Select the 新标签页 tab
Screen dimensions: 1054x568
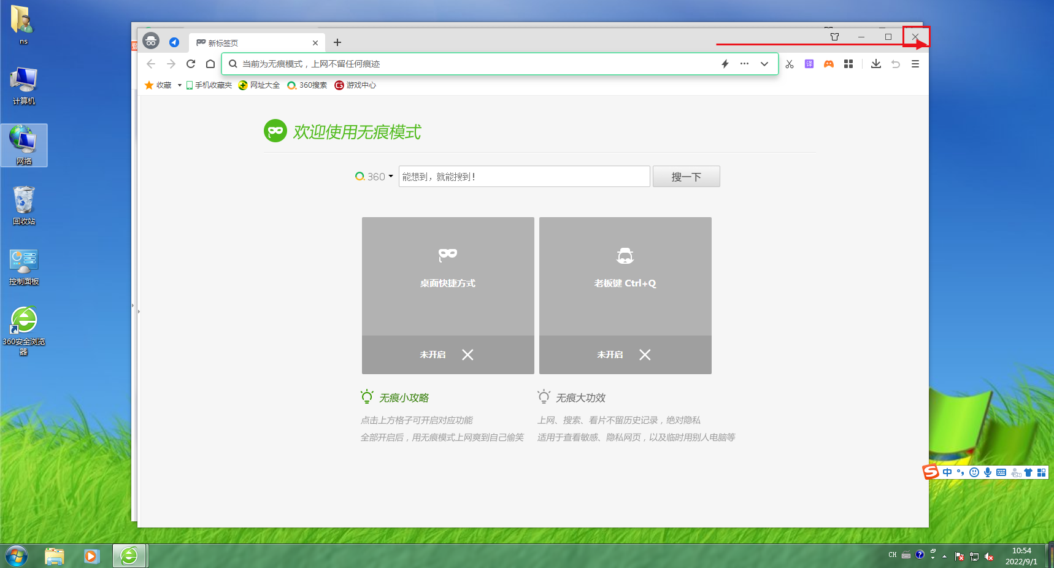coord(256,43)
